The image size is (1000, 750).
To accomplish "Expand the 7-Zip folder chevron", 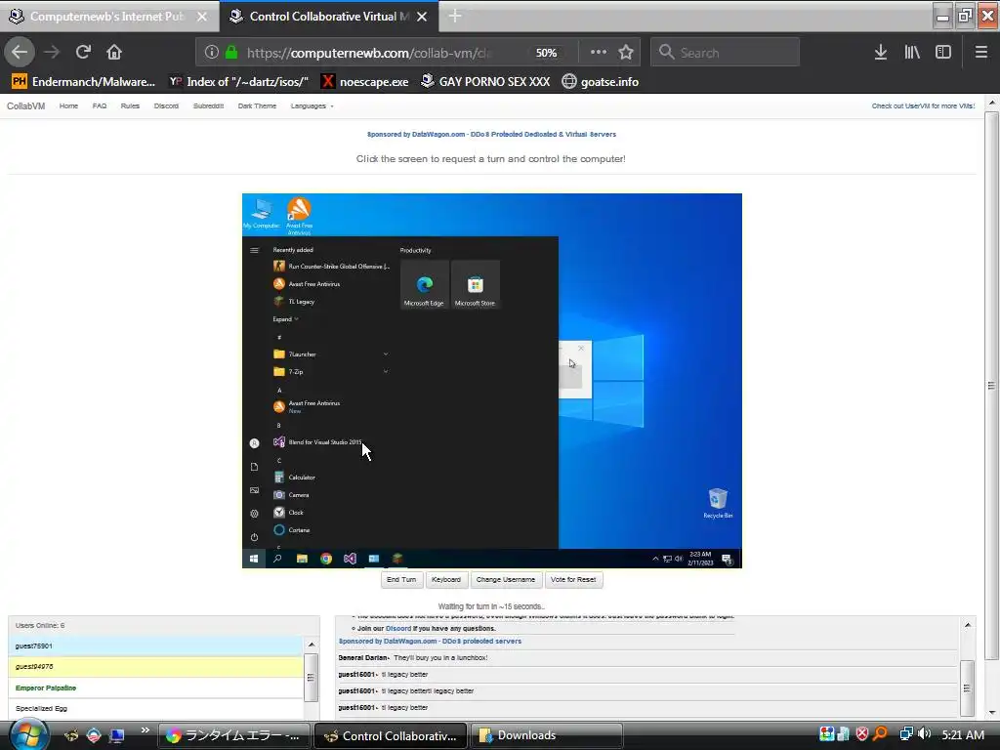I will point(385,371).
